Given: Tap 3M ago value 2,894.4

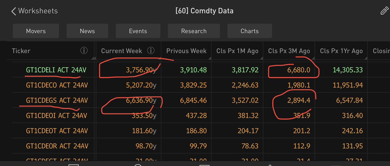Looking at the screenshot, I should [299, 101].
